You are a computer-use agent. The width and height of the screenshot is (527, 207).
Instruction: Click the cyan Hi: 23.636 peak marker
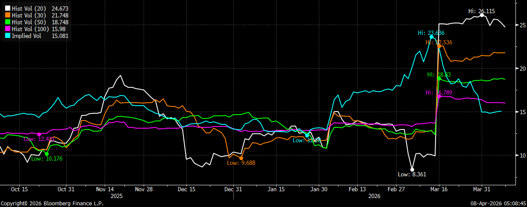point(431,37)
